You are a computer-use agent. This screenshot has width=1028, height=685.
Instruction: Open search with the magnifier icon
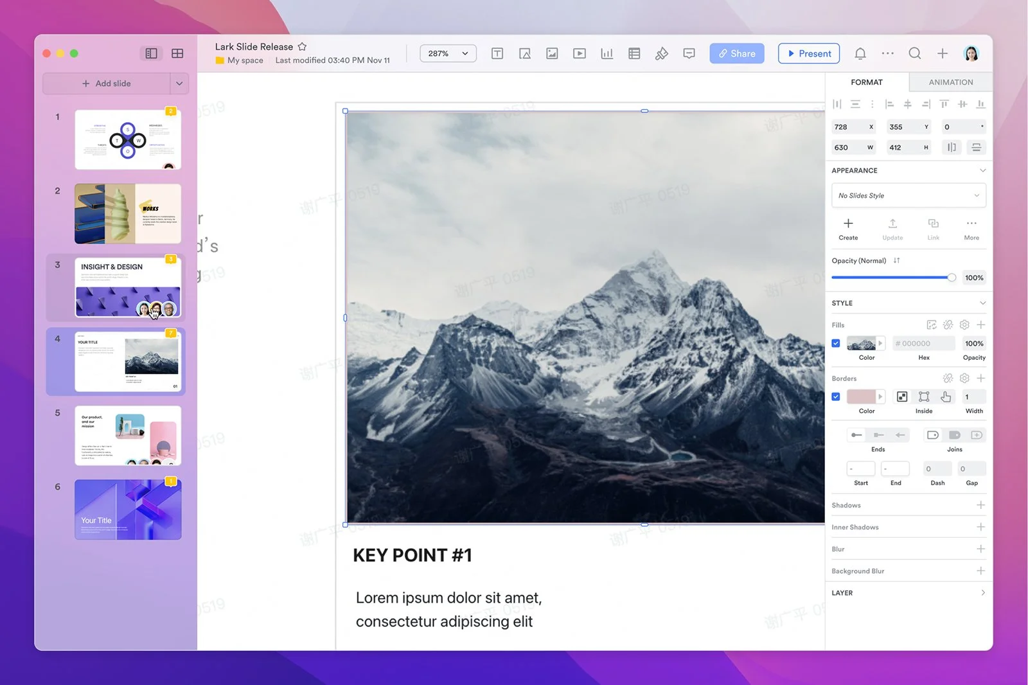click(915, 53)
